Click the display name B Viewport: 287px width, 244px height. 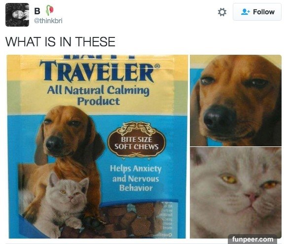pos(37,11)
